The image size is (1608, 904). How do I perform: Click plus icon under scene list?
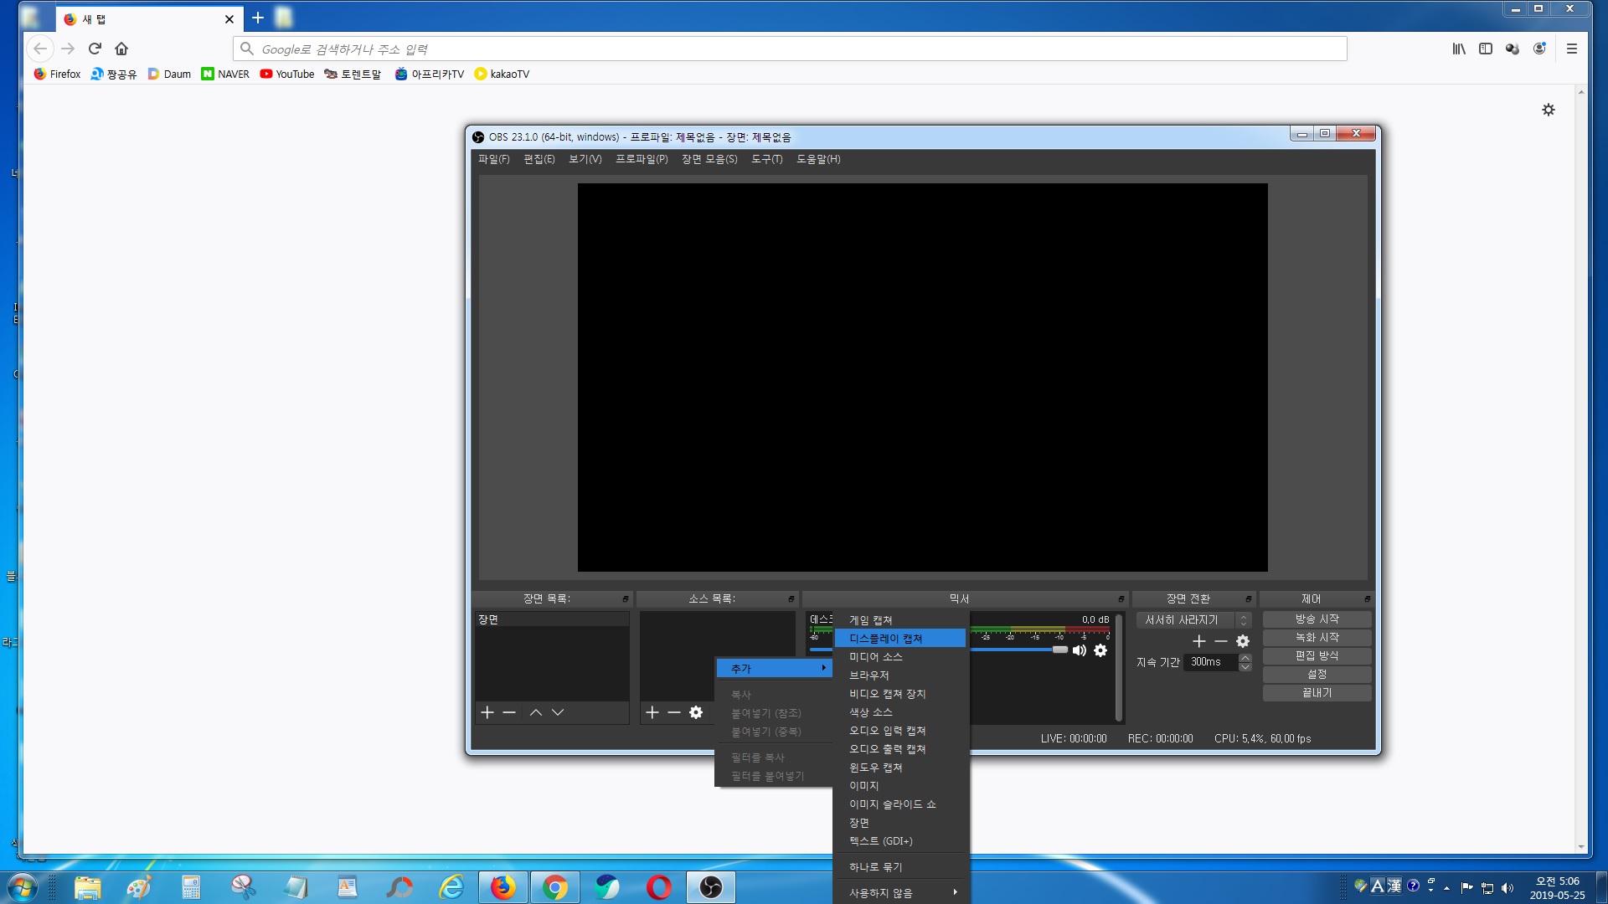coord(487,712)
